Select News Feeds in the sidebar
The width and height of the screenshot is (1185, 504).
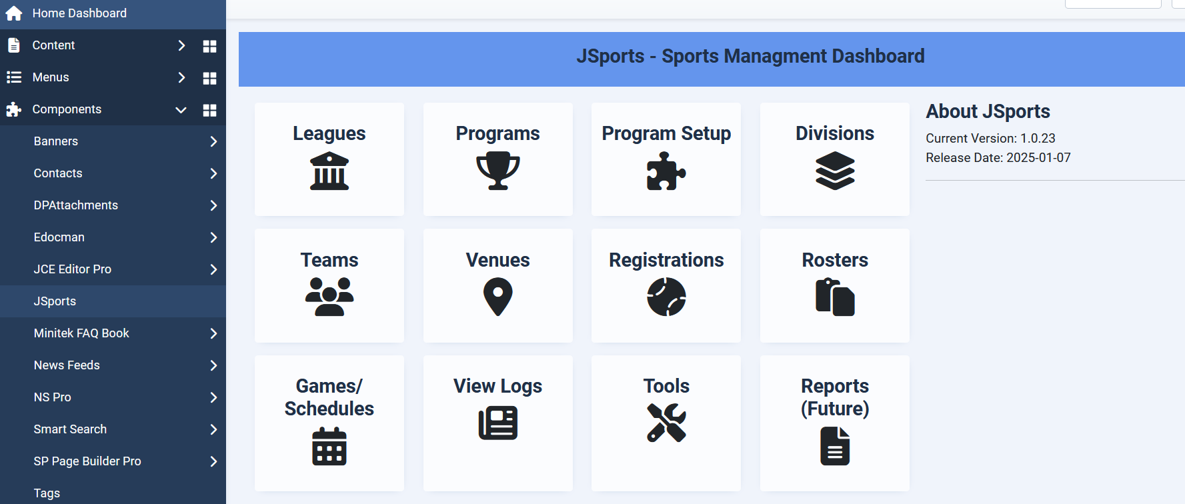point(67,365)
